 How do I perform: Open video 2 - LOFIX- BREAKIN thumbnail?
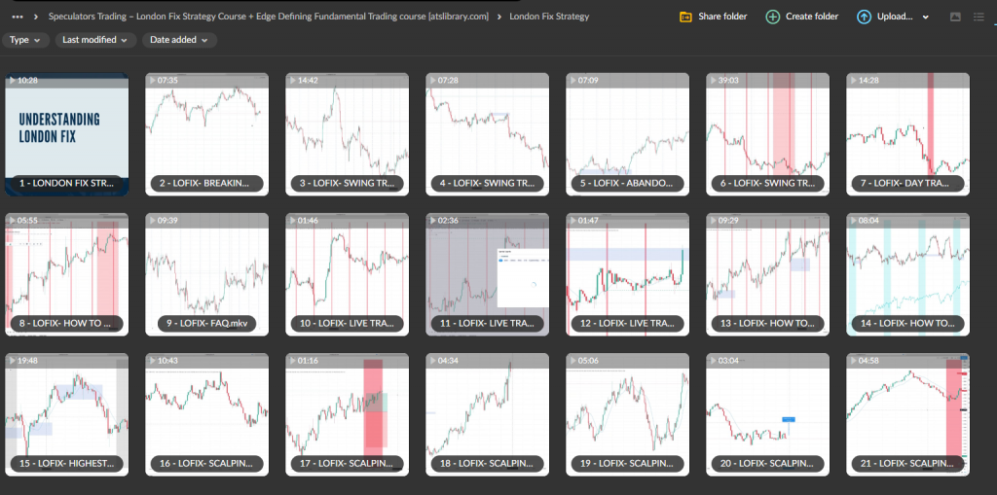(206, 134)
